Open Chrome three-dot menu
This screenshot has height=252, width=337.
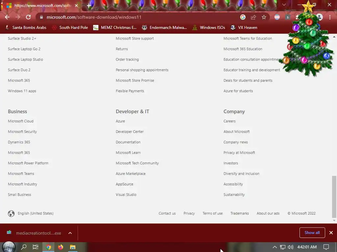(330, 17)
